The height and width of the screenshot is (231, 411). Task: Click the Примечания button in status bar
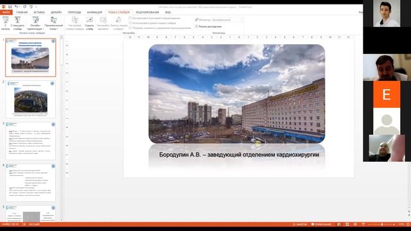[x=321, y=225]
